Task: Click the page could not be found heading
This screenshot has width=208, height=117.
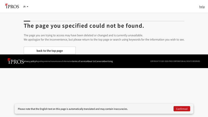Action: pos(84,26)
